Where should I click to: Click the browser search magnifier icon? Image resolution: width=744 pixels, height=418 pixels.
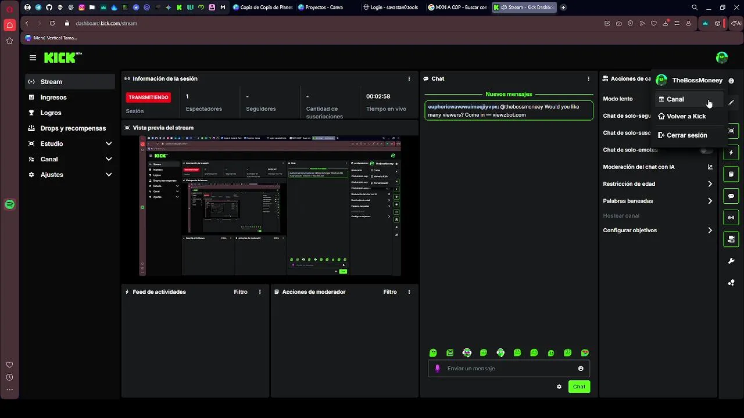point(695,8)
